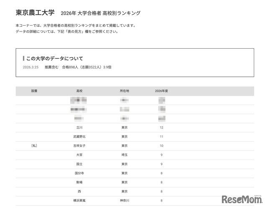Screen dimensions: 268x209
Task: Select the 大宮 school name cell
Action: (79, 155)
